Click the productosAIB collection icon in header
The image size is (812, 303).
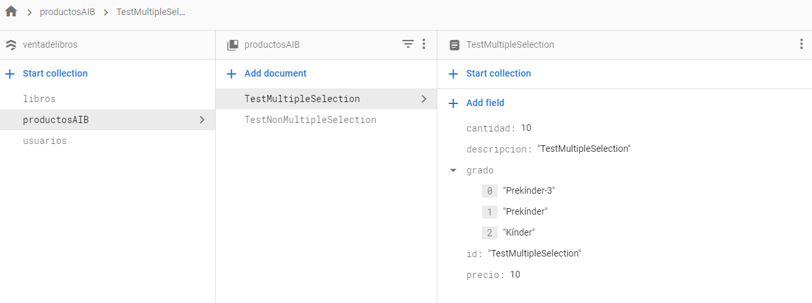233,45
